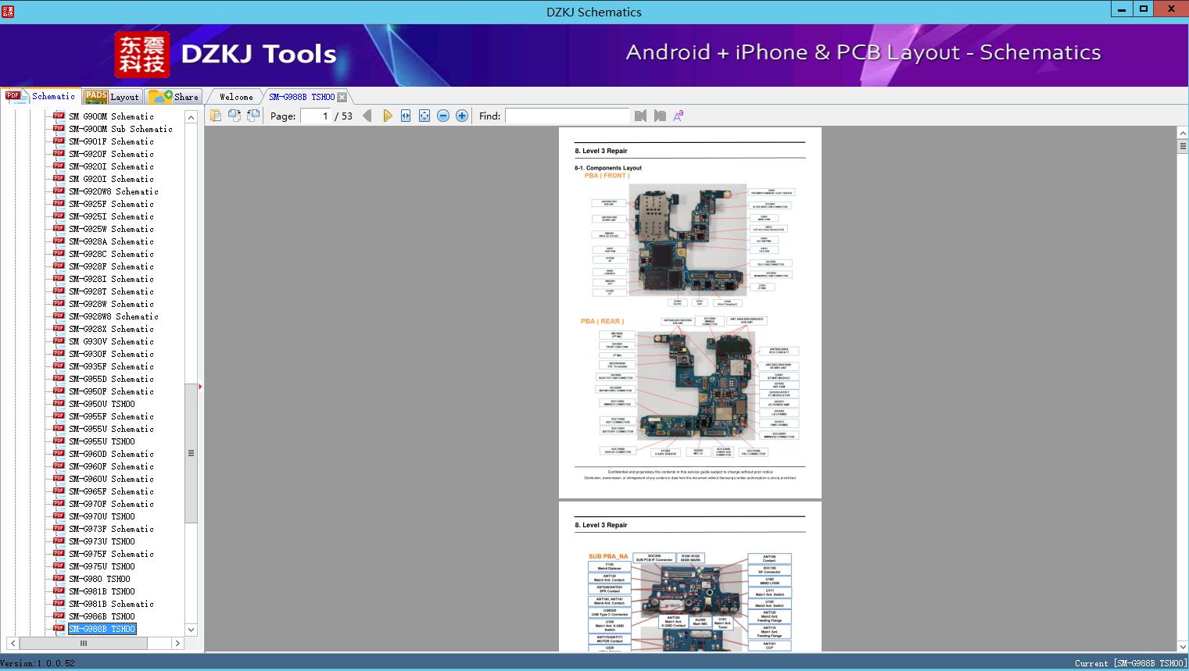Zoom in with the plus icon
The height and width of the screenshot is (671, 1189).
point(462,116)
